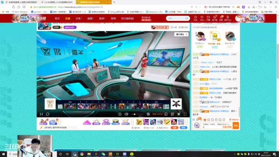Open a new browser tab with plus
The width and height of the screenshot is (279, 157).
[x=114, y=2]
